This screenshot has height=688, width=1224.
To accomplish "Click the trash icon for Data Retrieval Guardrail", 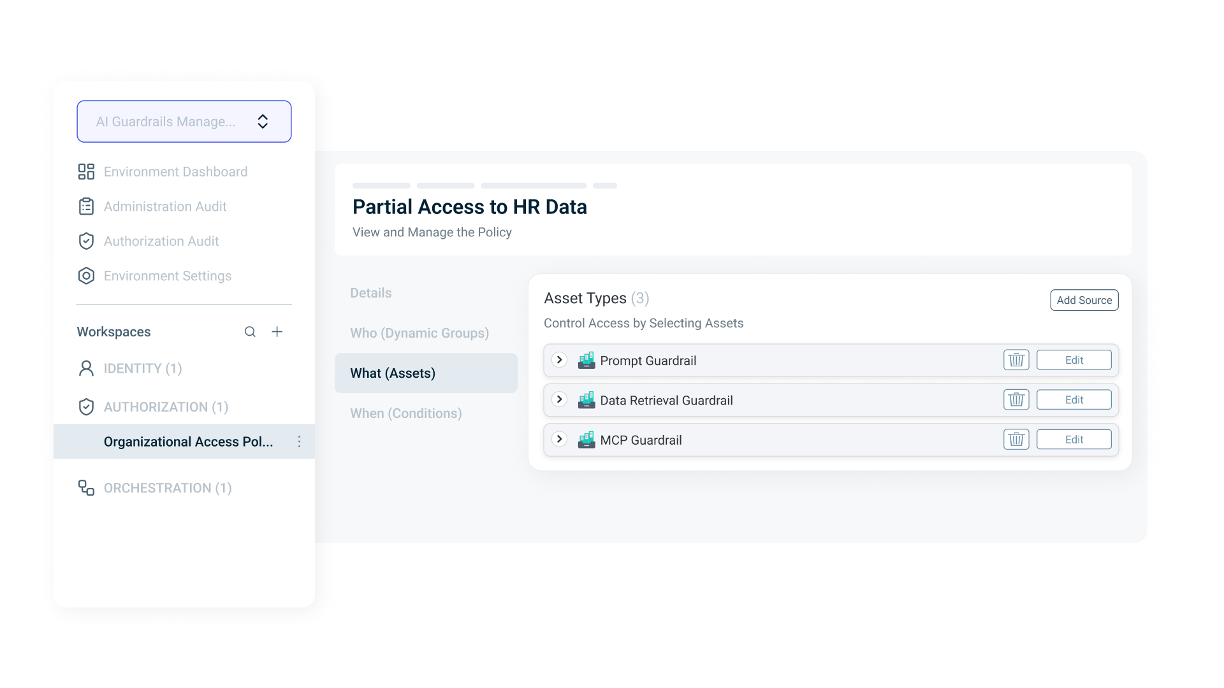I will click(x=1016, y=399).
